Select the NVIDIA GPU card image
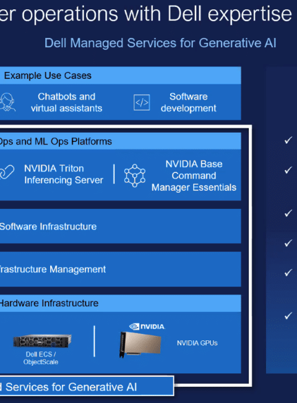The height and width of the screenshot is (403, 297). [x=140, y=344]
